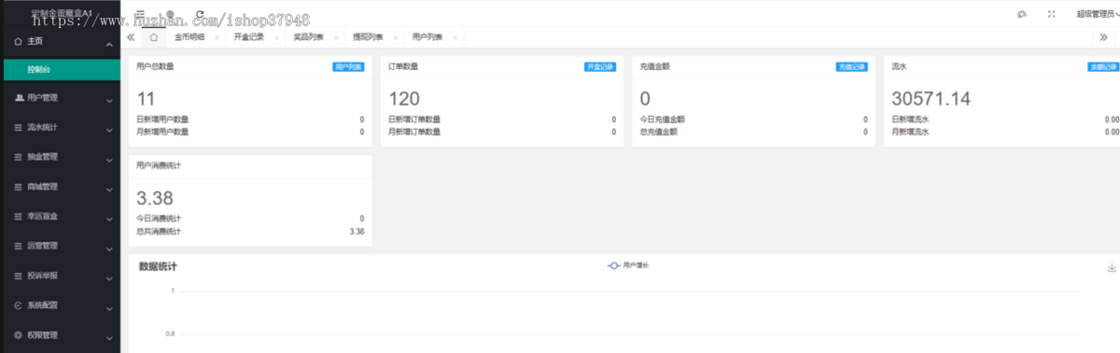This screenshot has height=353, width=1120.
Task: Switch to the 金币明细 tab
Action: coord(189,37)
